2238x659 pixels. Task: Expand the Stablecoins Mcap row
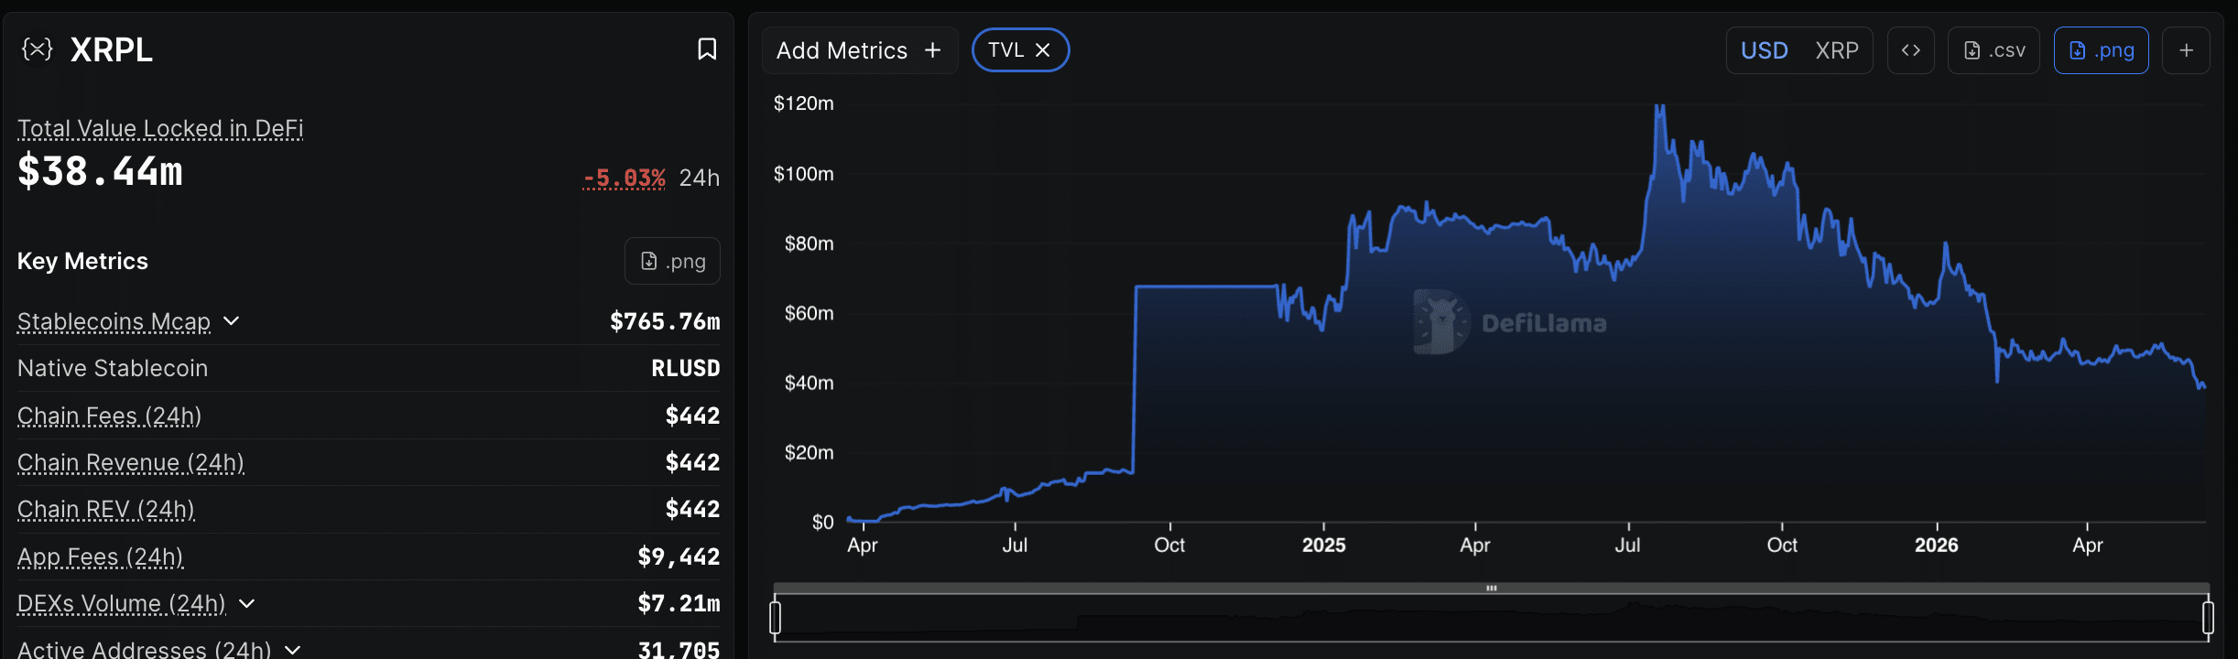[232, 321]
